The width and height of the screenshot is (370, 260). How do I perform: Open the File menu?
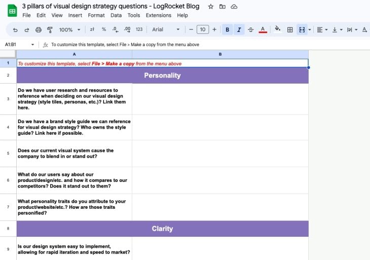(26, 15)
